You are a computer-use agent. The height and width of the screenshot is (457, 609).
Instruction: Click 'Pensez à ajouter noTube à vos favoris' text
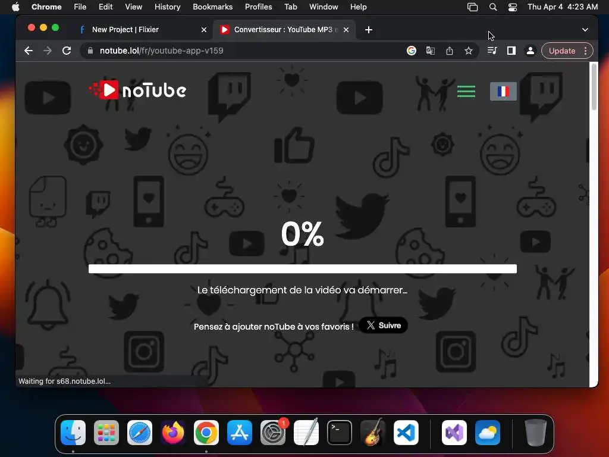[274, 327]
